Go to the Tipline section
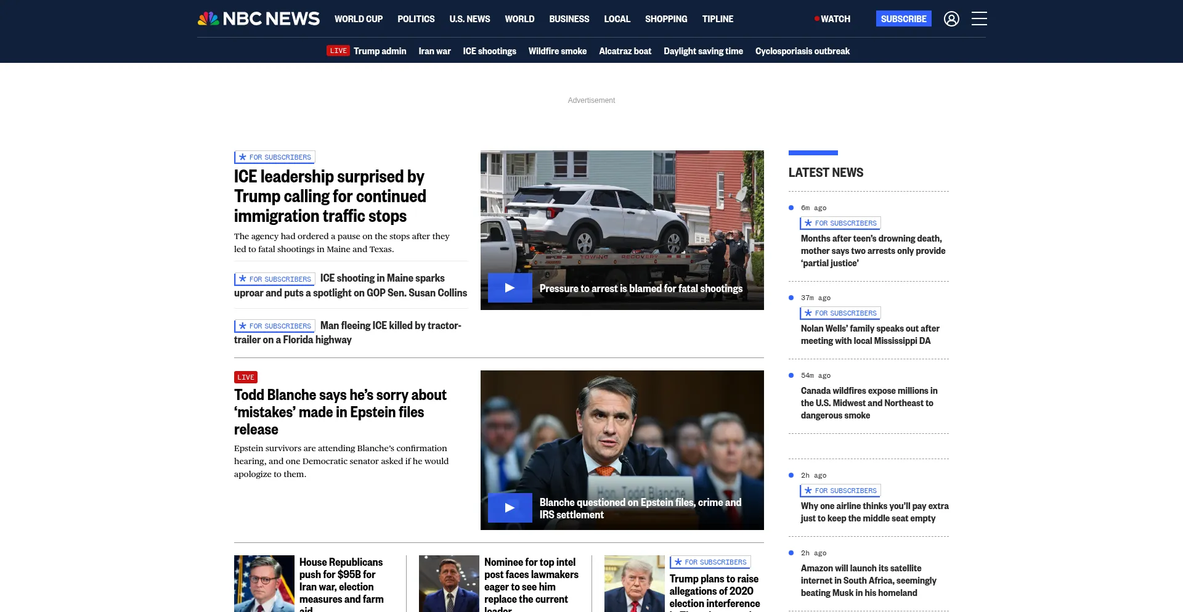Image resolution: width=1183 pixels, height=612 pixels. tap(718, 19)
